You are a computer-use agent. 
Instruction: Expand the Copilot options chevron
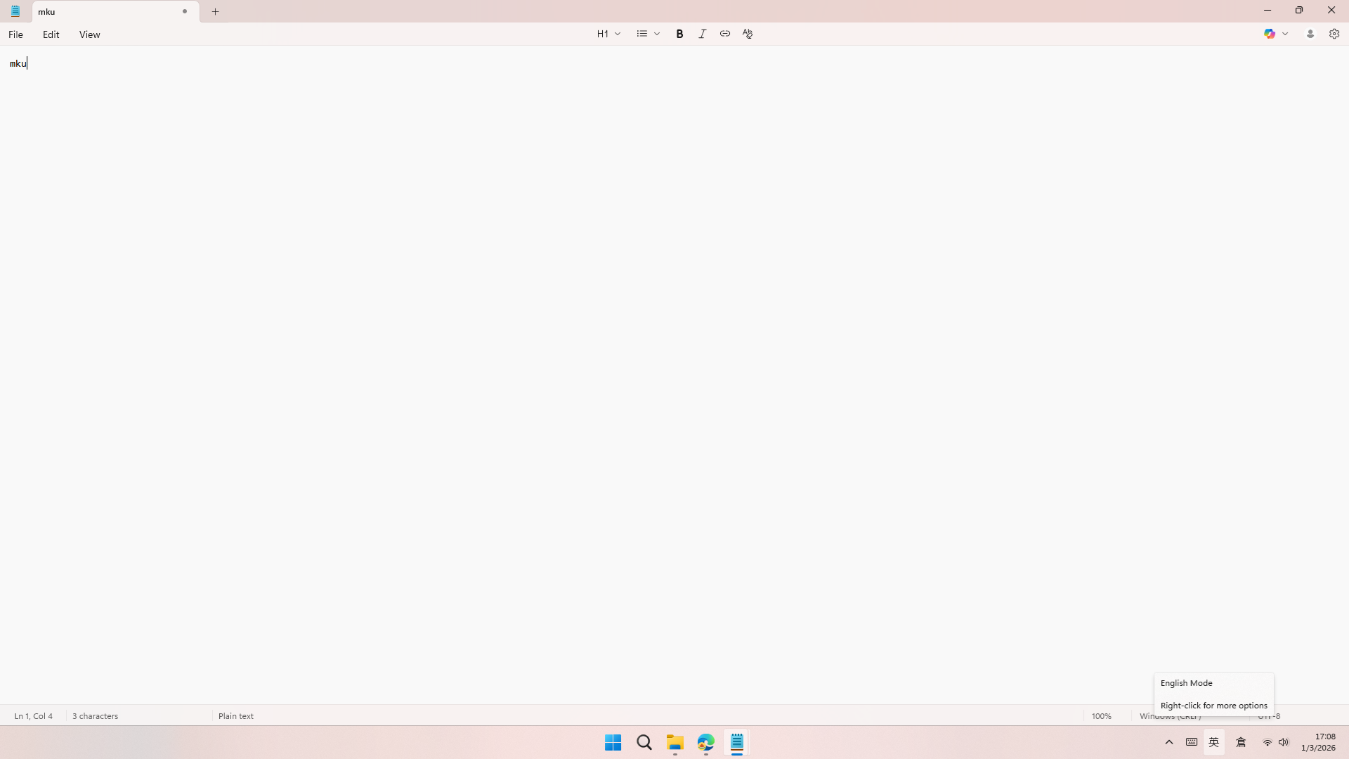(x=1285, y=34)
